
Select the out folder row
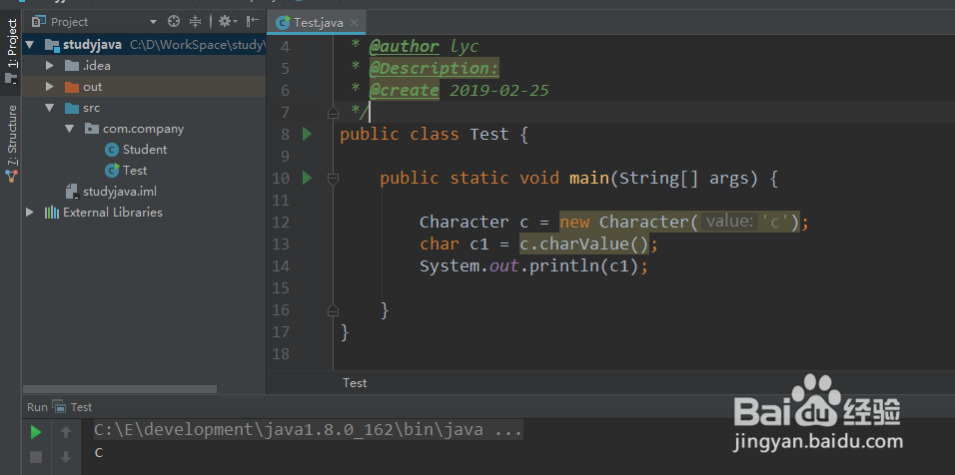pos(144,87)
